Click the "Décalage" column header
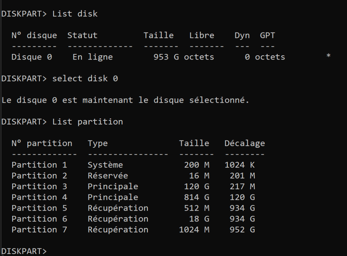 [x=244, y=143]
